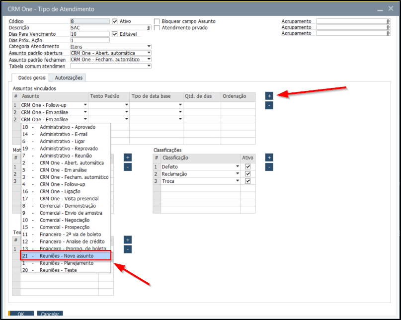Click the Cancelar button
The width and height of the screenshot is (401, 320).
point(50,314)
